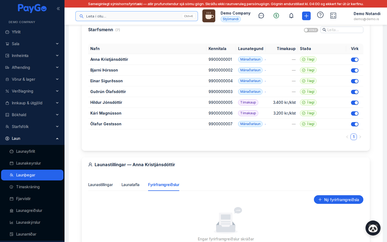This screenshot has width=387, height=242.
Task: Toggle the Virkir filter switch
Action: (311, 30)
